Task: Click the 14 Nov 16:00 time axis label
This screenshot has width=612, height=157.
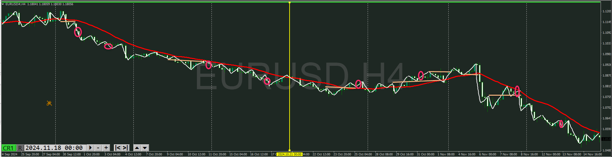Action: click(x=592, y=154)
